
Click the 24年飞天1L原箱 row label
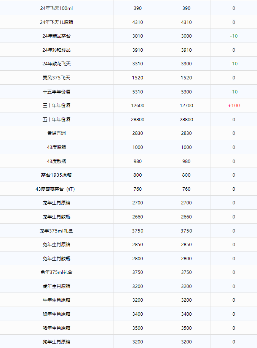[x=56, y=22]
